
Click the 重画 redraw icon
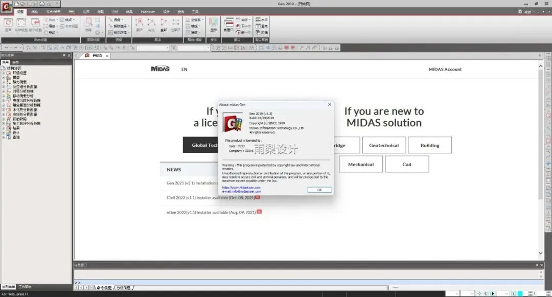click(8, 25)
